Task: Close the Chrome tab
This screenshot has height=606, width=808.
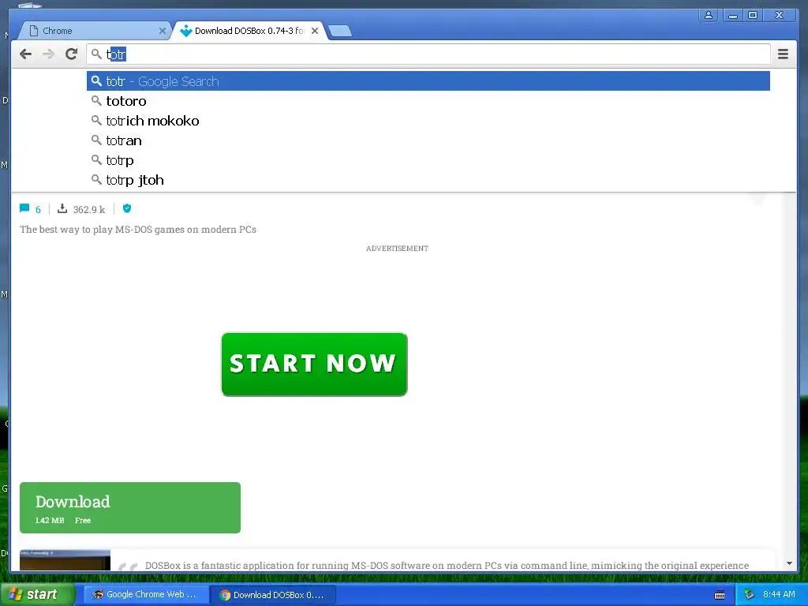Action: (x=162, y=31)
